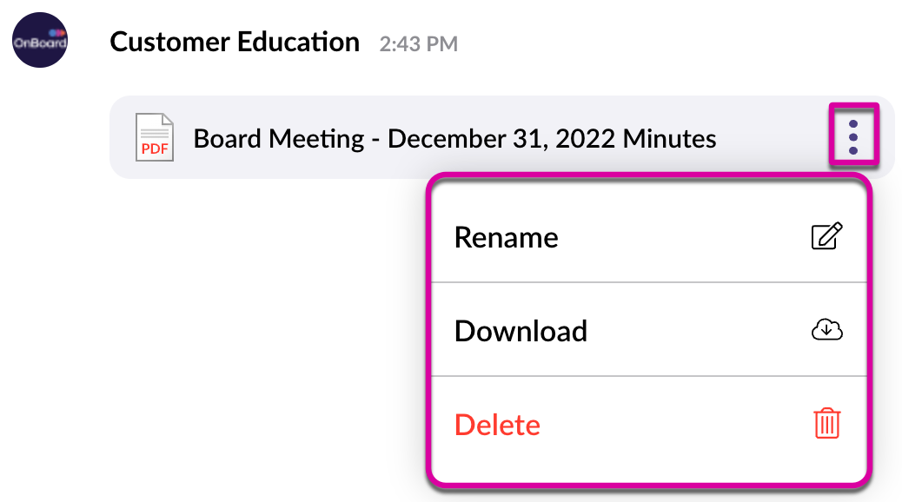This screenshot has width=902, height=502.
Task: Click the top dot of the kebab icon
Action: pyautogui.click(x=852, y=124)
